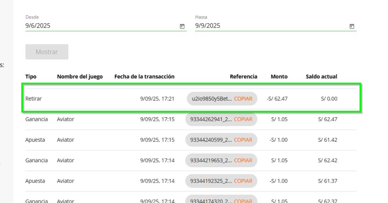
Task: Copy reference 93344240599 with COPIAR
Action: tap(243, 140)
